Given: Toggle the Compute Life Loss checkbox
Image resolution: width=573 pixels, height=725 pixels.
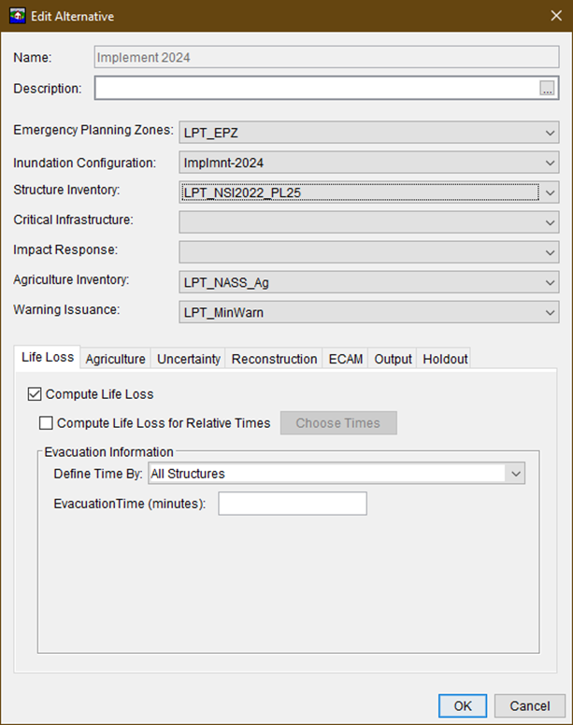Looking at the screenshot, I should click(35, 394).
